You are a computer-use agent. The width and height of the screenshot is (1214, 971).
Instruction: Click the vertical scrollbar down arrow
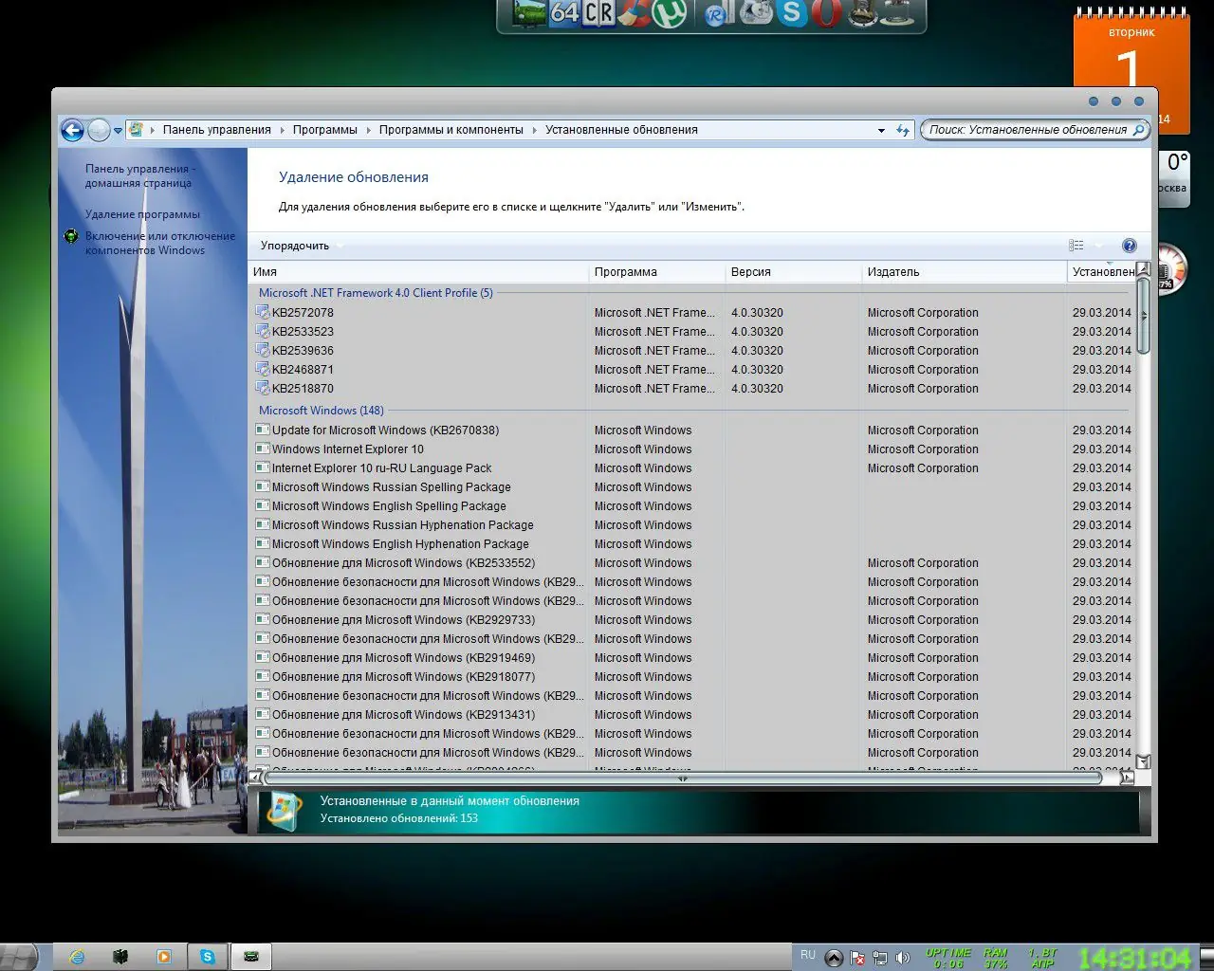1143,761
